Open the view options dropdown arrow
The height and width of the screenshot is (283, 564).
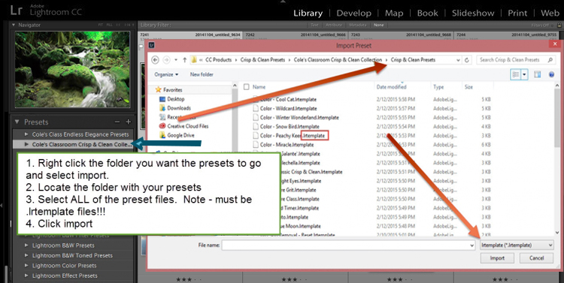coord(524,74)
